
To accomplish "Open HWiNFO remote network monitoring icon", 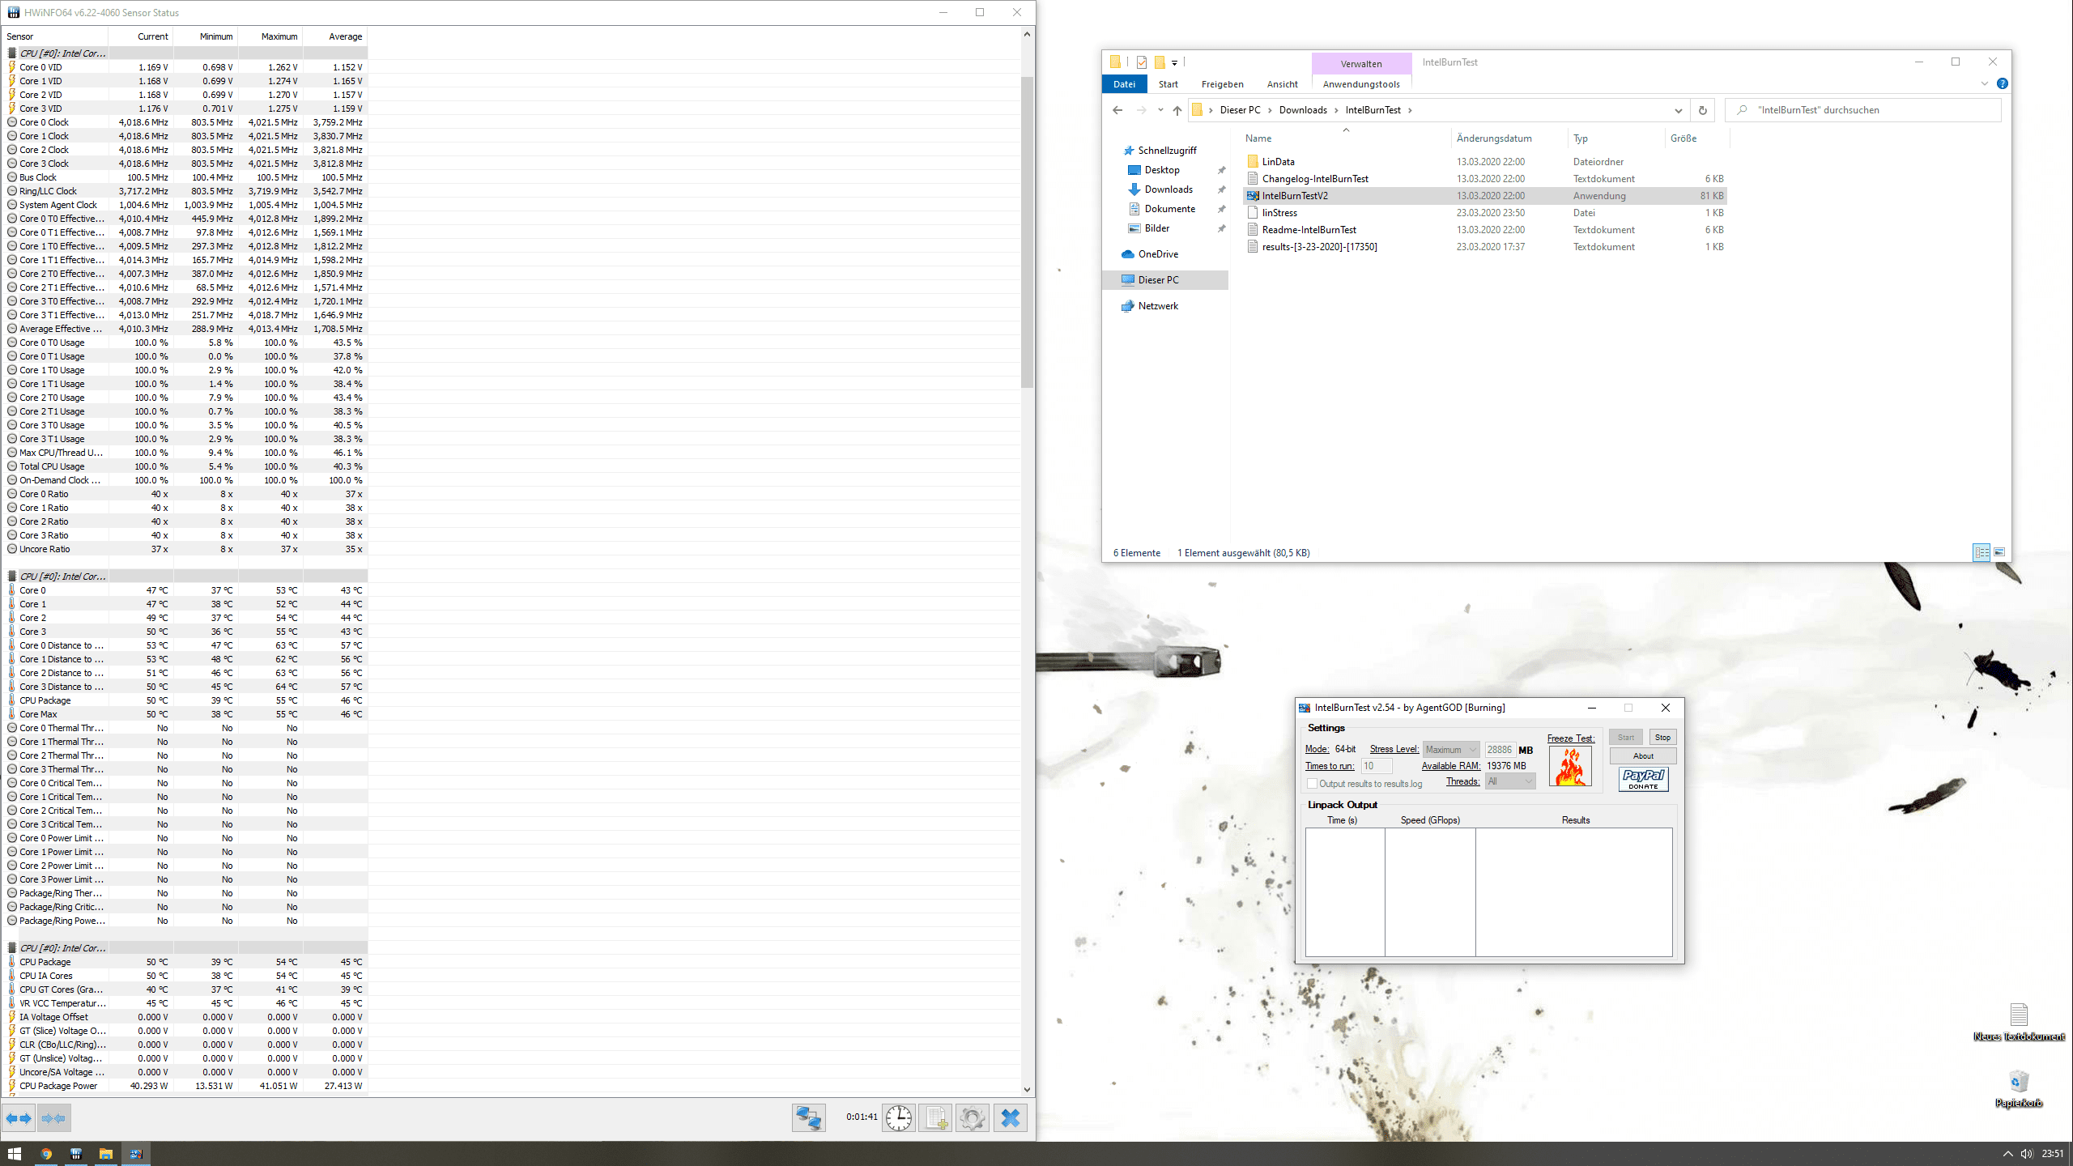I will point(808,1118).
